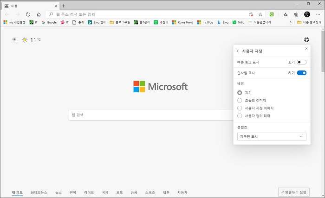This screenshot has height=198, width=325.
Task: Switch to the 스포츠 tab
Action: coord(150,192)
